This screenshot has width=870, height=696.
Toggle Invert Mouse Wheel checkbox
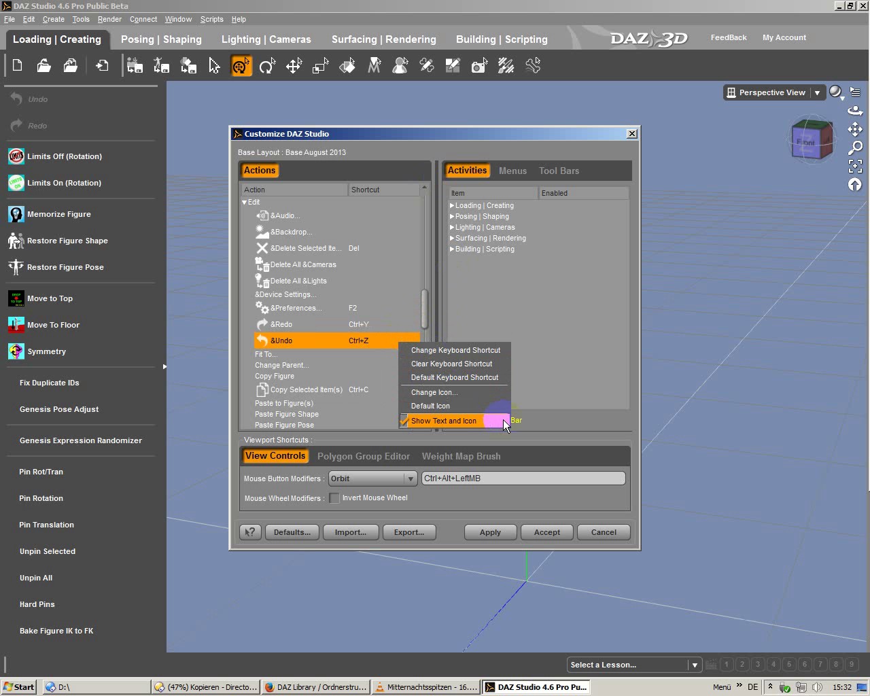pyautogui.click(x=334, y=498)
